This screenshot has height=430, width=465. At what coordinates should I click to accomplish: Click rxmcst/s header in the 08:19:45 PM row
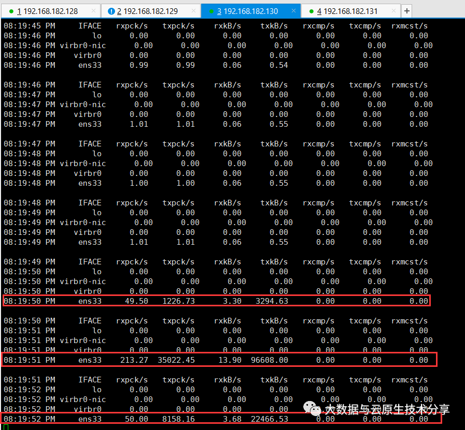coord(410,26)
